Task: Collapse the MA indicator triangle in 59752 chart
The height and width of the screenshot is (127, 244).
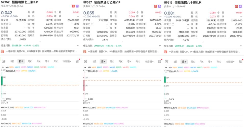Action: (x=3, y=67)
